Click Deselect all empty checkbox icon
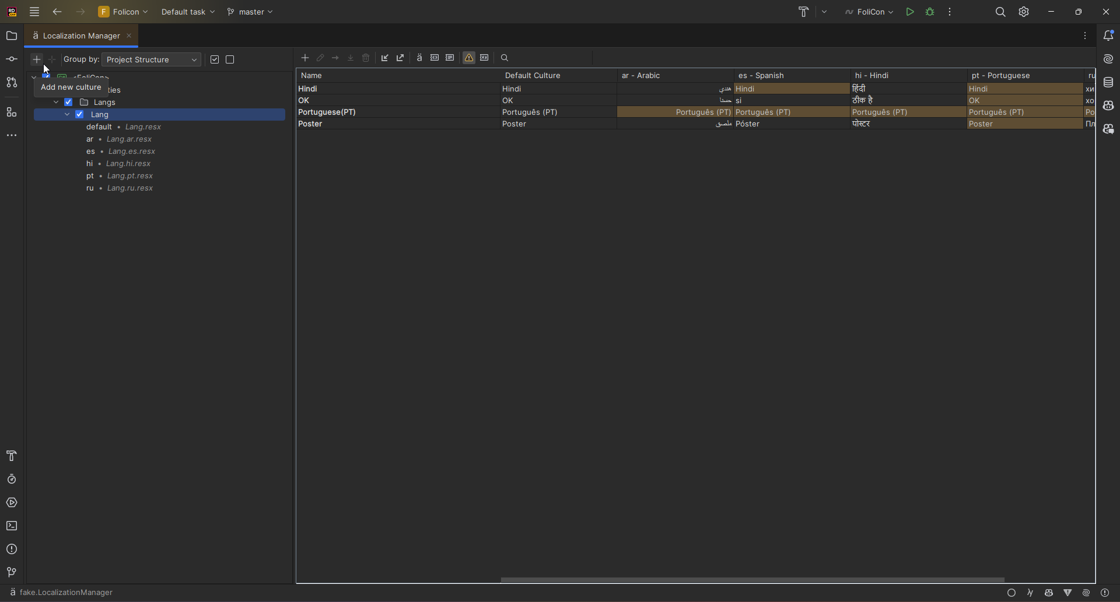 pos(230,59)
